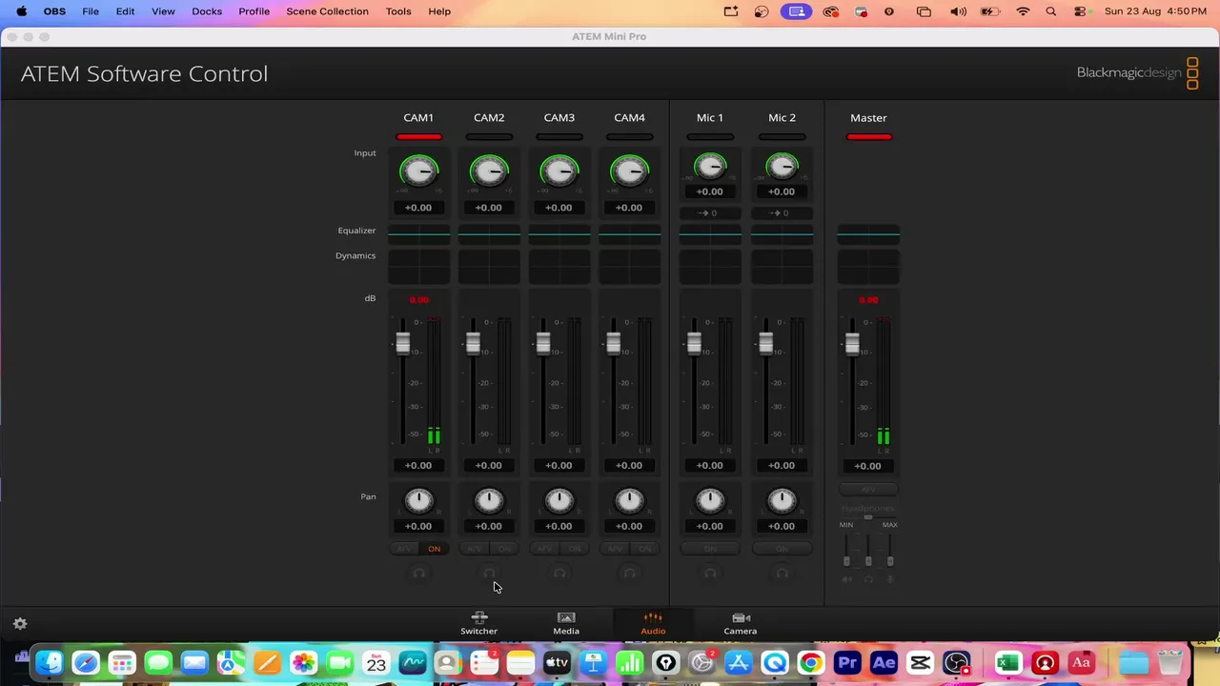Screen dimensions: 1220x686
Task: Open Adobe Premiere Pro from the dock
Action: coord(847,663)
